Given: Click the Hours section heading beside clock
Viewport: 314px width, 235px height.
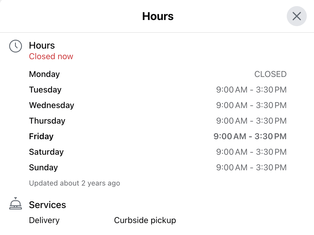Looking at the screenshot, I should click(x=42, y=46).
